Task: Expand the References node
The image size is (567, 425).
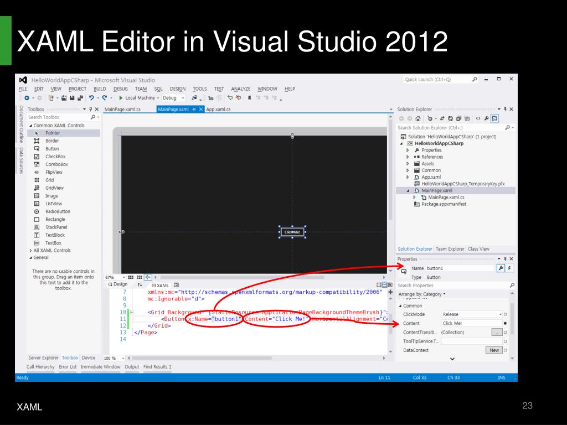Action: tap(408, 157)
